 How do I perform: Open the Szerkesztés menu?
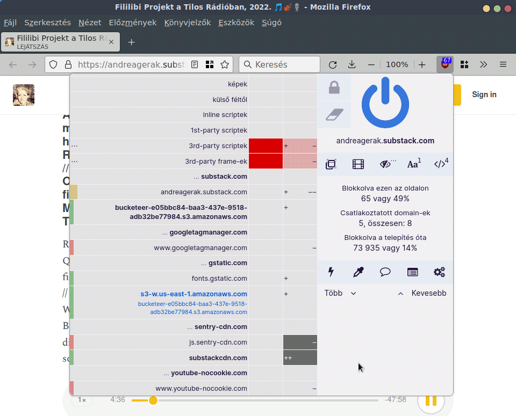pos(48,23)
